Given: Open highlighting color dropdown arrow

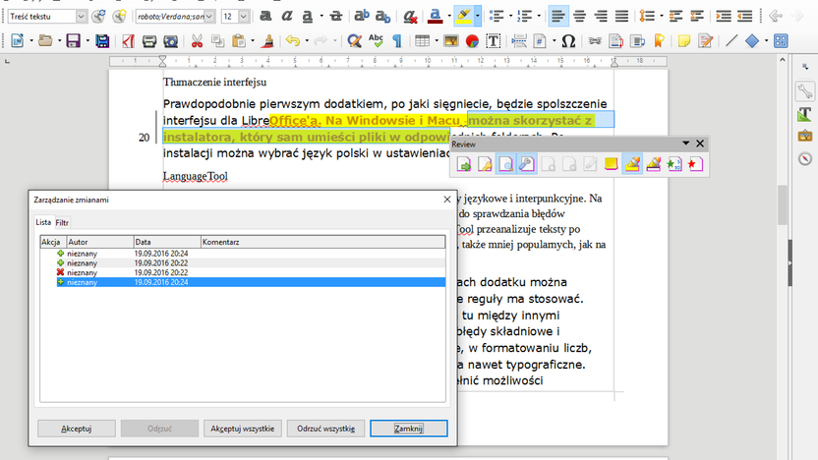Looking at the screenshot, I should 478,16.
